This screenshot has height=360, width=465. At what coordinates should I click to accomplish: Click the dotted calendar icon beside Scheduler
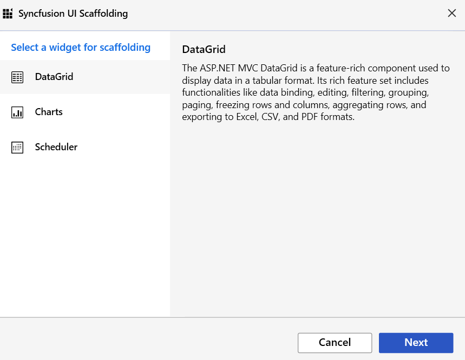[17, 147]
